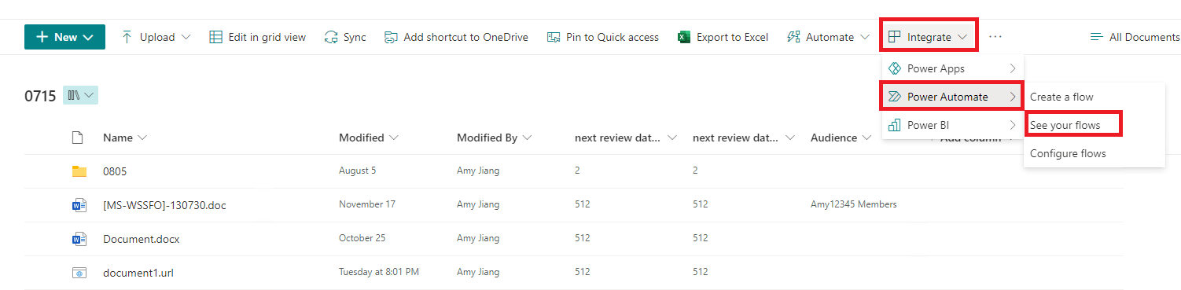Choose Create a flow from the submenu

click(x=1061, y=97)
